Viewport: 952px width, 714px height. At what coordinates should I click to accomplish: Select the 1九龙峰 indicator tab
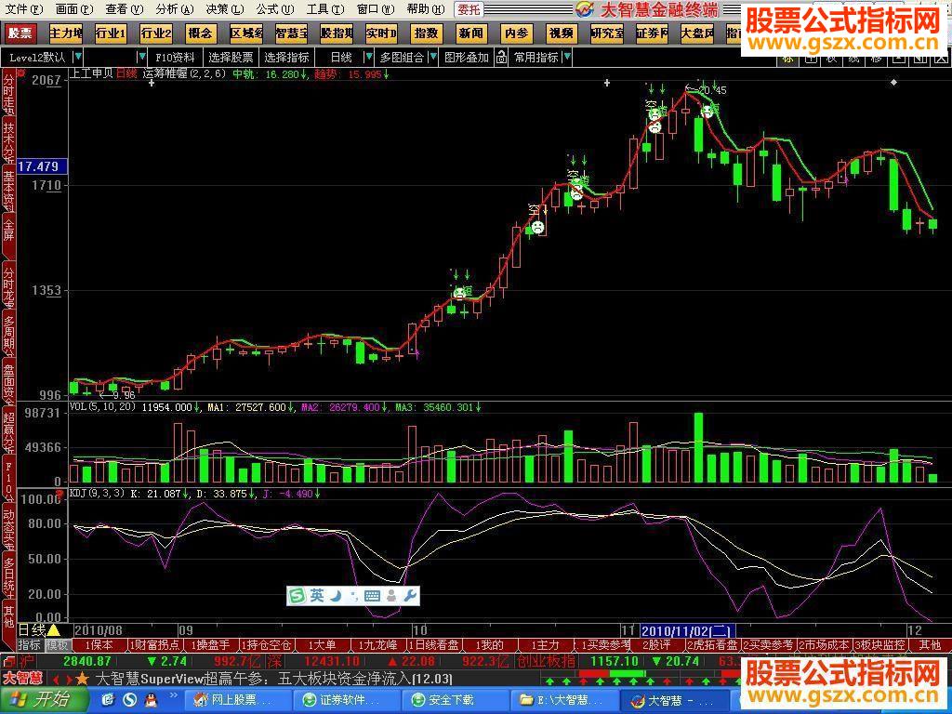377,645
